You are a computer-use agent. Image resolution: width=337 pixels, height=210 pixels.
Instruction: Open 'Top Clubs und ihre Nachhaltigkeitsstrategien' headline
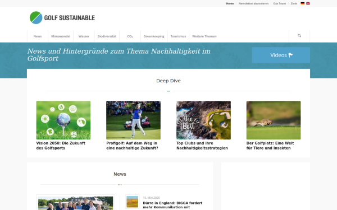click(202, 146)
